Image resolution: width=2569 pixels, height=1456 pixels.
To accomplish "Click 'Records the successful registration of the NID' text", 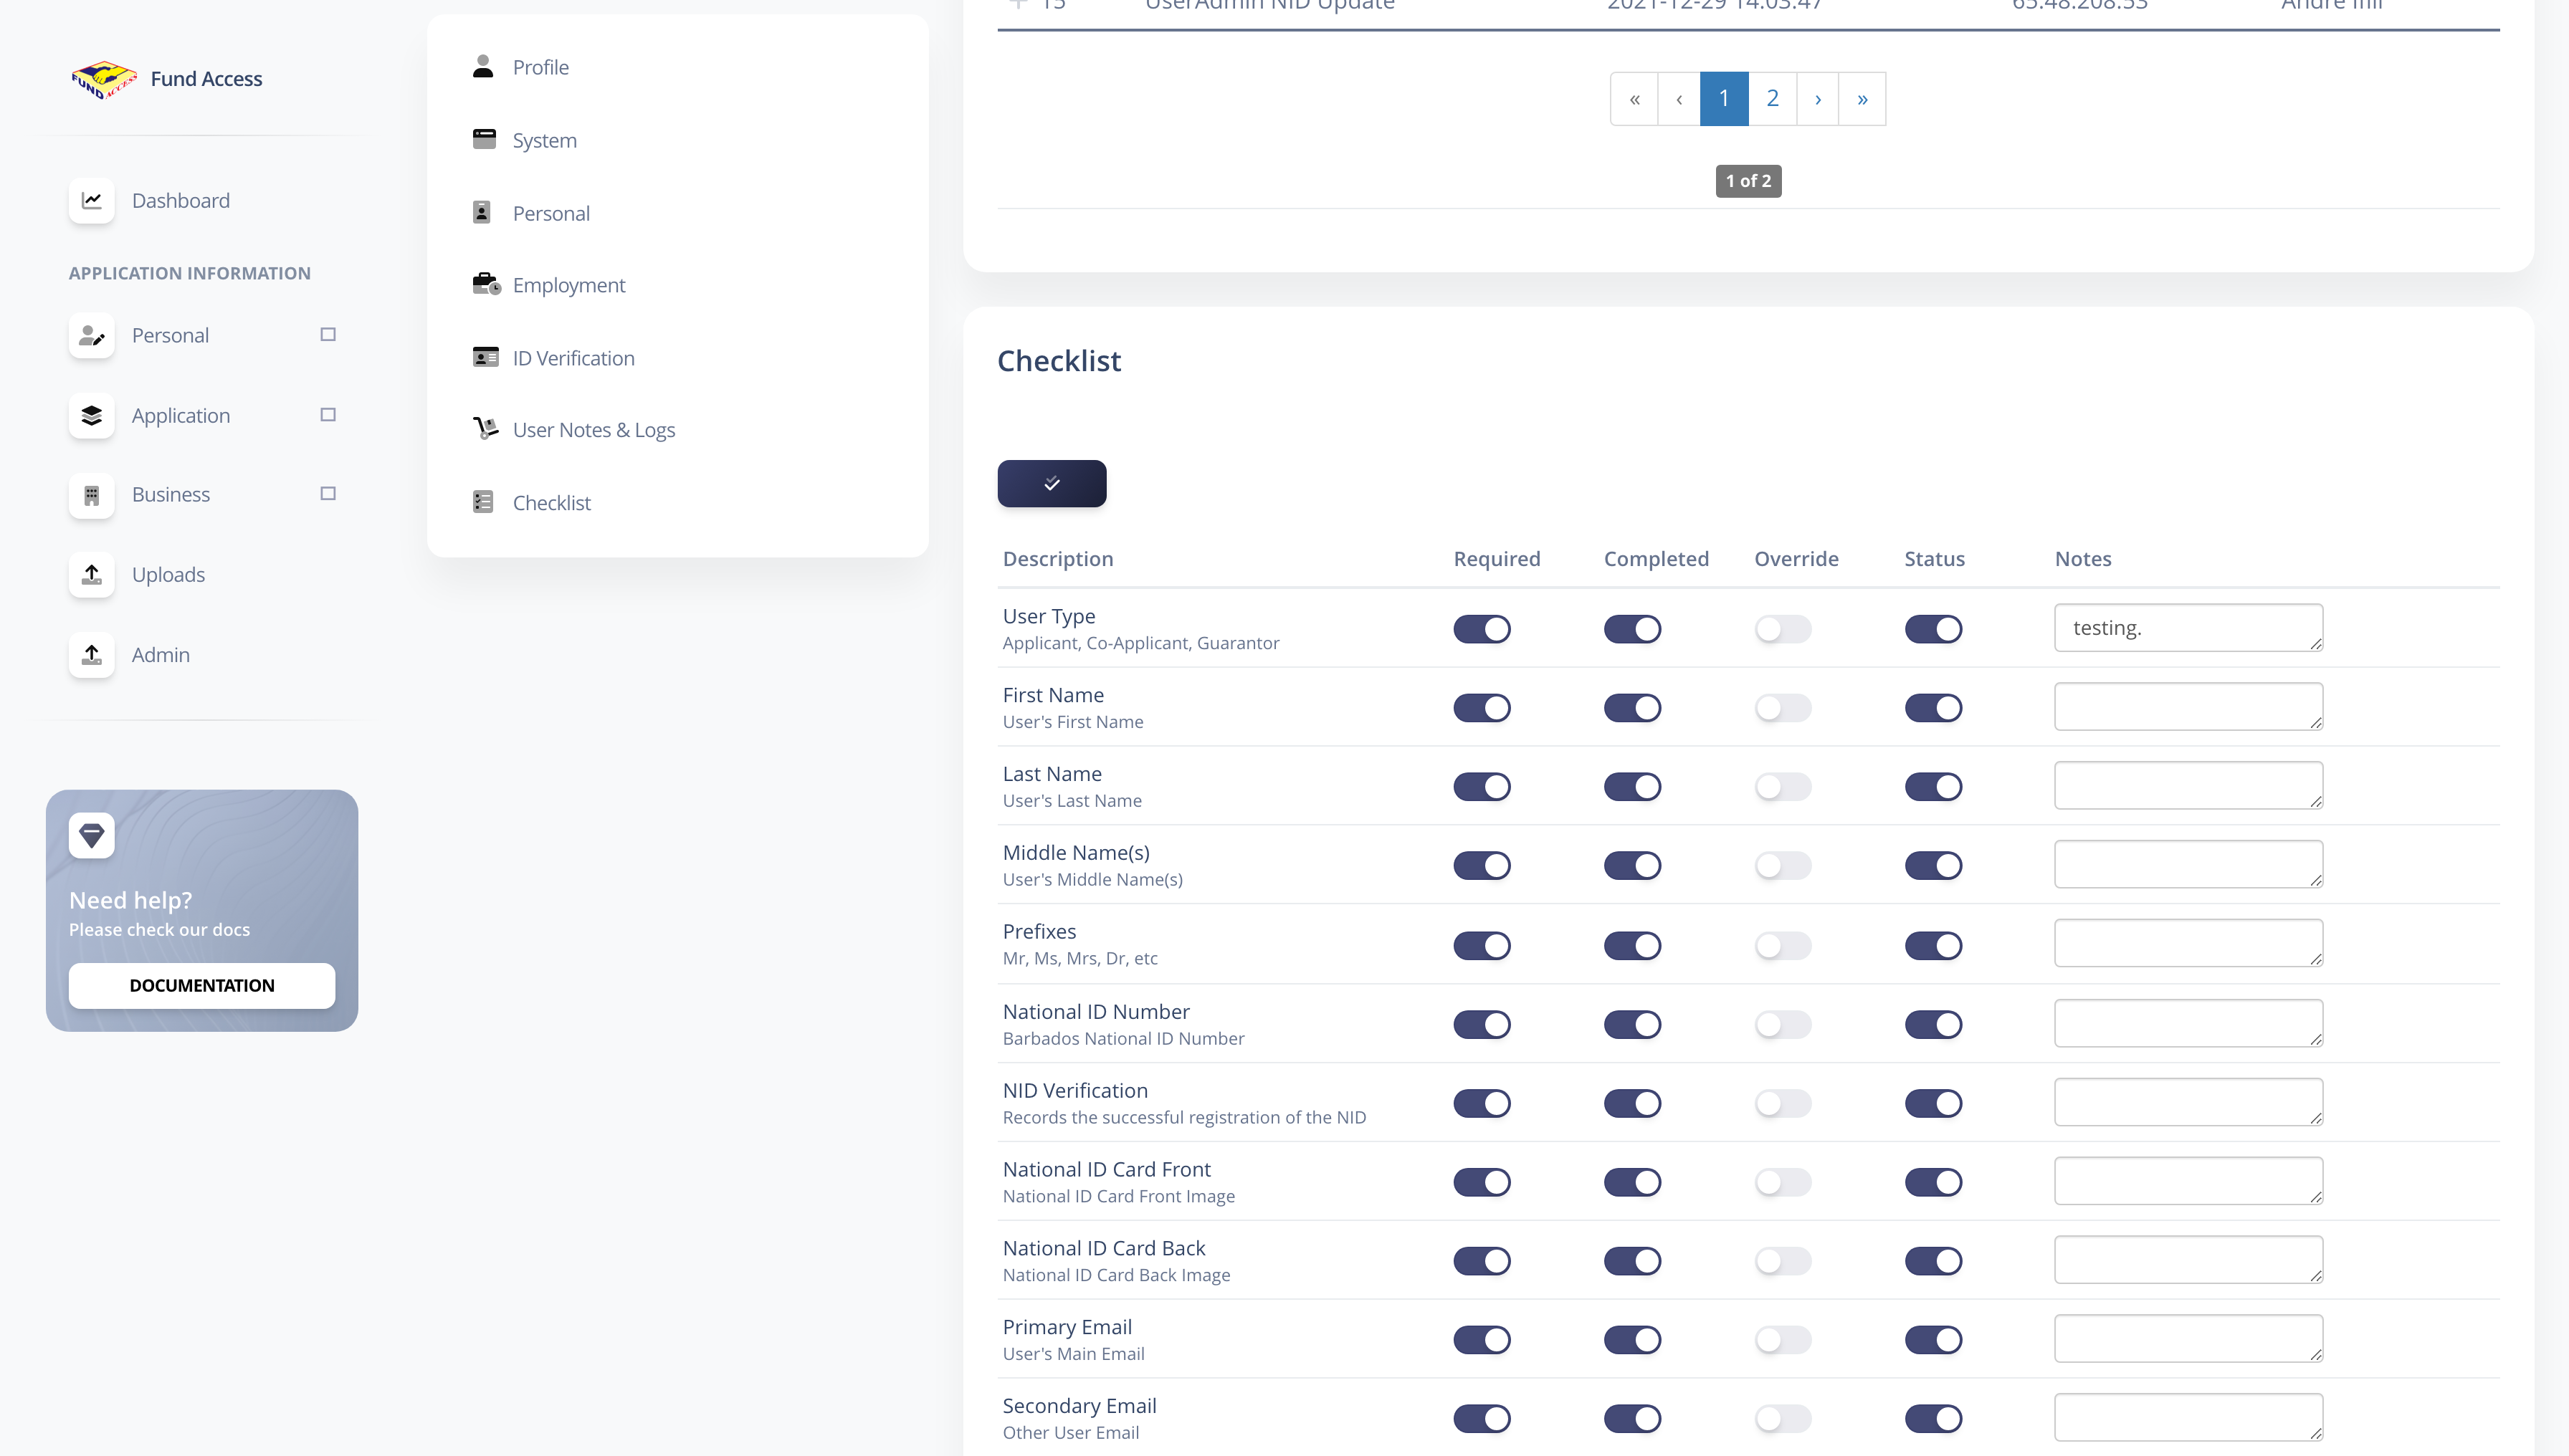I will (x=1183, y=1118).
